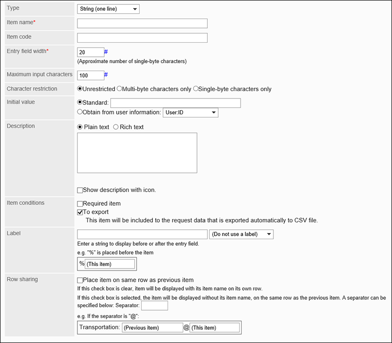Open the (Do not use a label) dropdown

tap(241, 234)
